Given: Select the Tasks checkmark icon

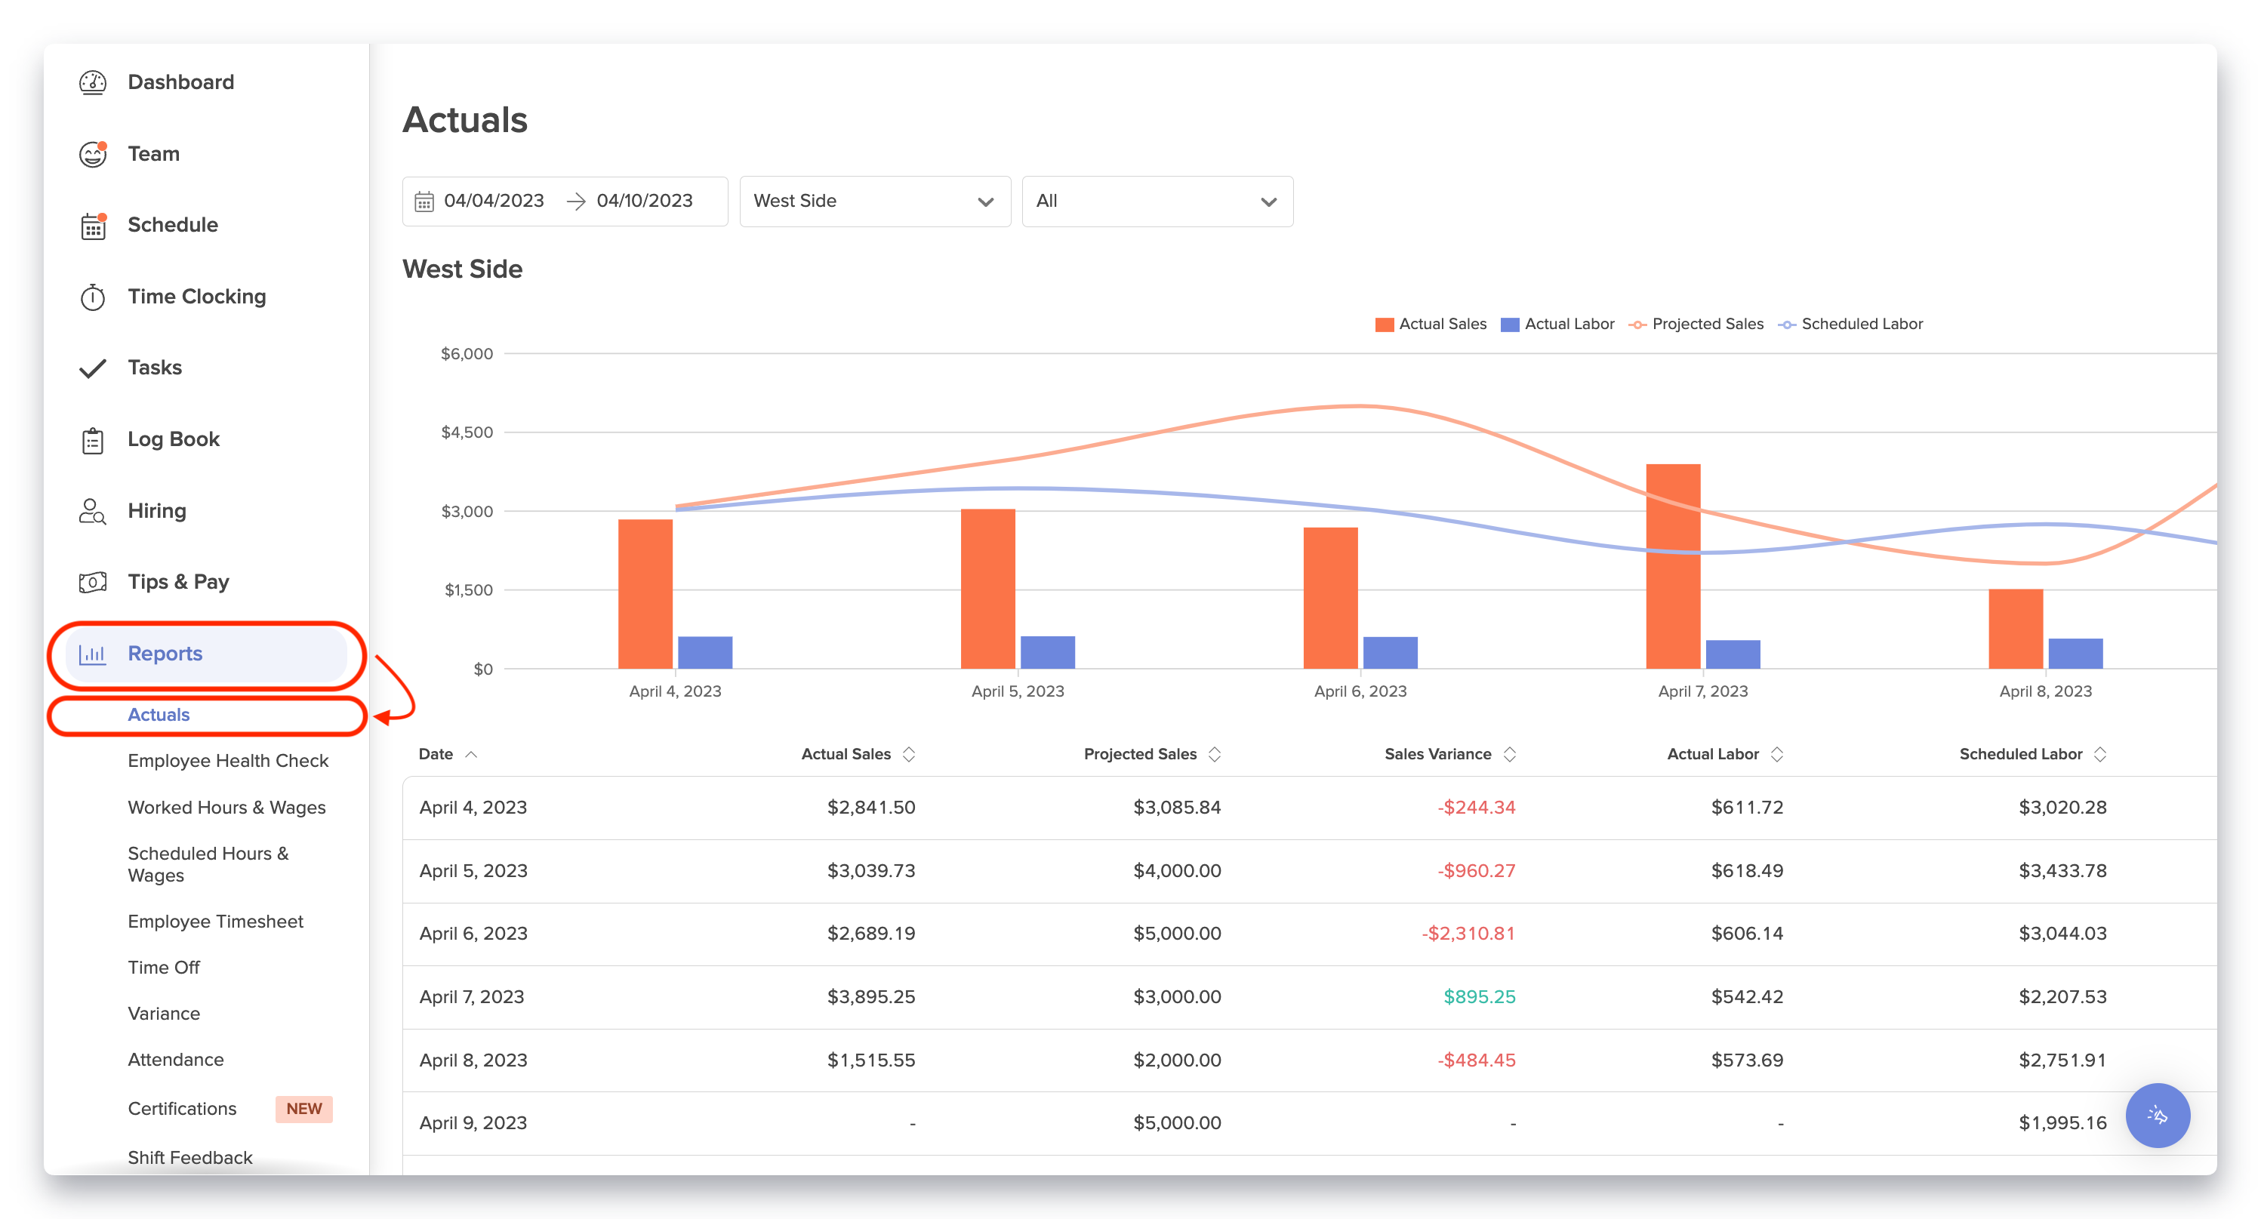Looking at the screenshot, I should [x=92, y=368].
